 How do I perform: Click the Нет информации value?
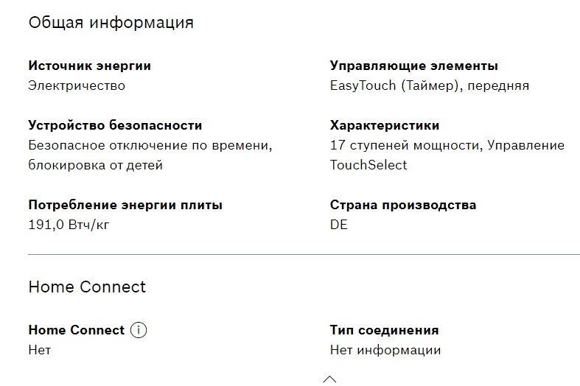click(x=385, y=350)
